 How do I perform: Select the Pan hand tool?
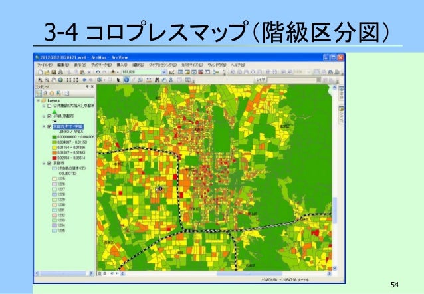pos(54,80)
